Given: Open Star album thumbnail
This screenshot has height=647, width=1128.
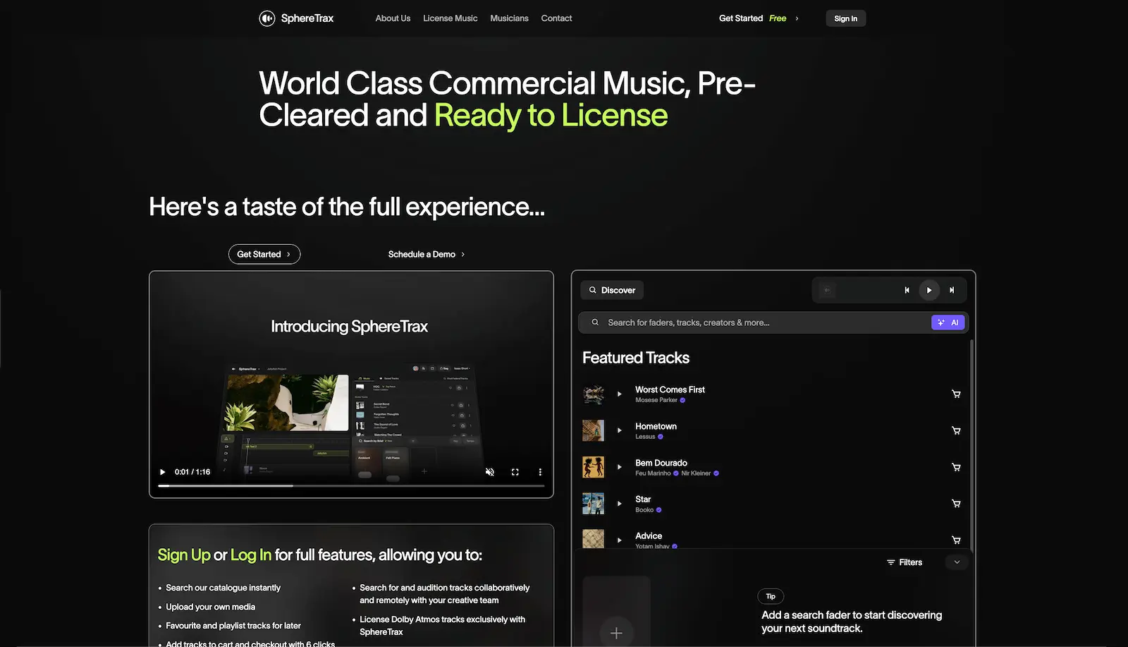Looking at the screenshot, I should (x=593, y=504).
